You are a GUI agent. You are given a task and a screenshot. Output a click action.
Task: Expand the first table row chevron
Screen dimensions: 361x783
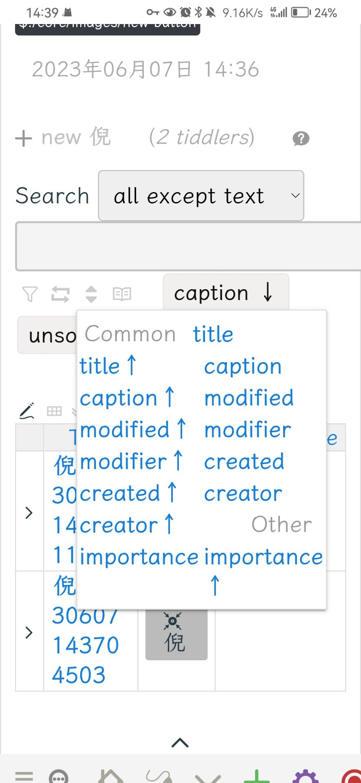click(x=29, y=513)
